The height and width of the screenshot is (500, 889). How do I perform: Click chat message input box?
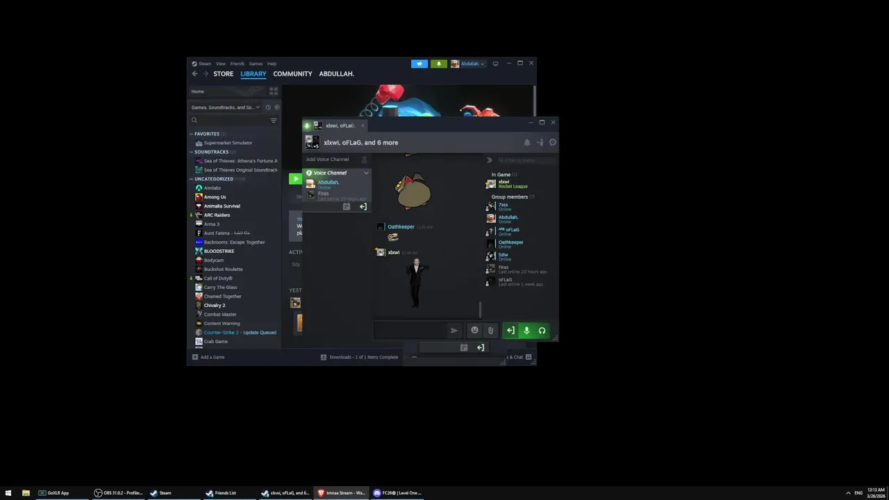410,331
